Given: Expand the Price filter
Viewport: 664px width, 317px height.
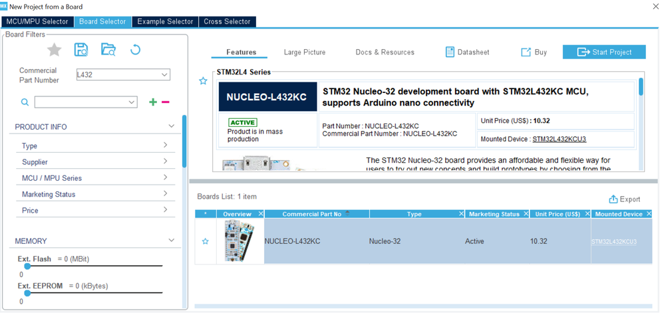Looking at the screenshot, I should click(165, 209).
